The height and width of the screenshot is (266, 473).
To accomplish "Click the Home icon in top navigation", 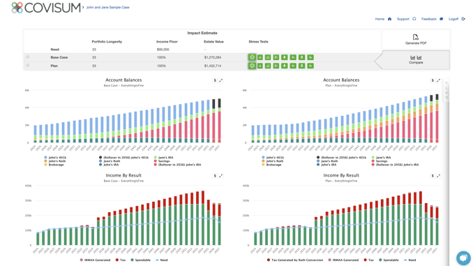I will click(x=389, y=19).
